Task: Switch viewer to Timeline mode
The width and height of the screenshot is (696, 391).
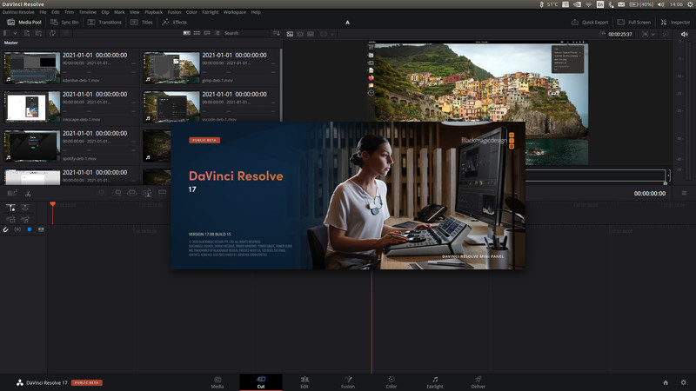Action: [311, 34]
